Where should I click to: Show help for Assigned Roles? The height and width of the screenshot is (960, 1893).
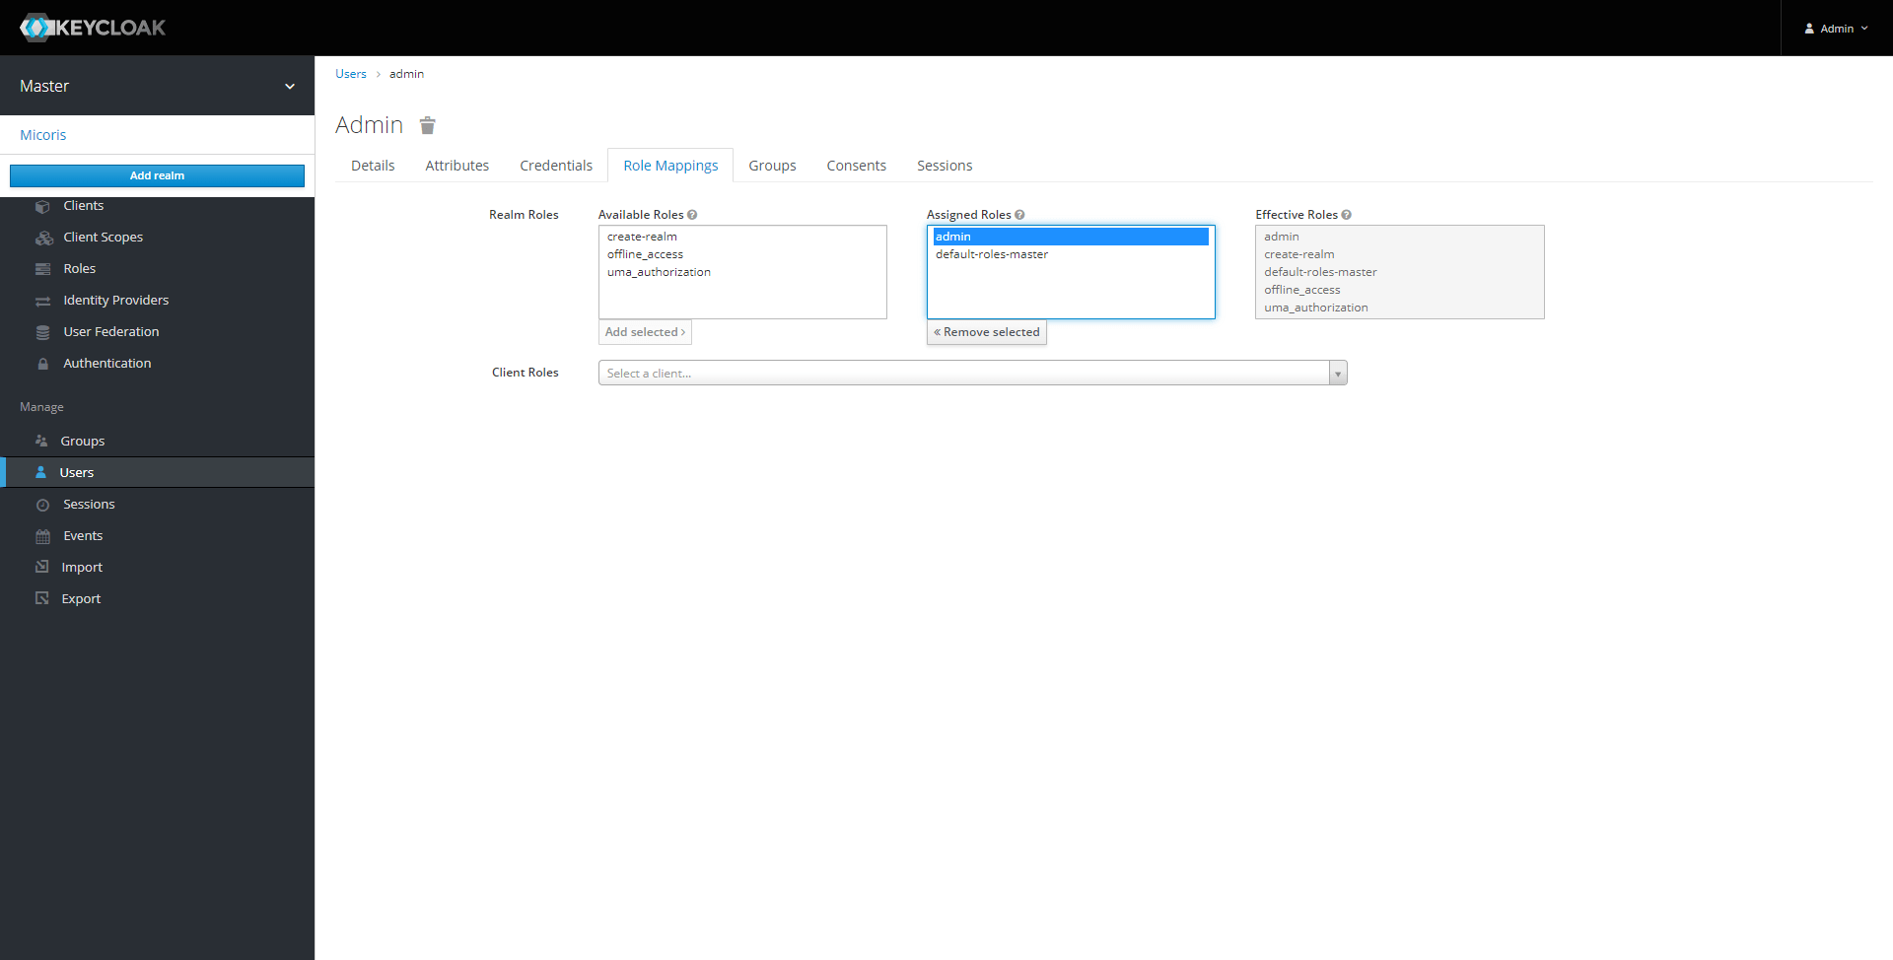point(1019,215)
